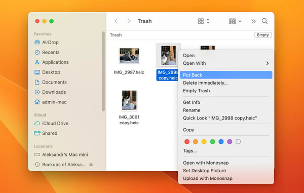
Task: Click the Backups time machine icon
Action: [x=37, y=165]
